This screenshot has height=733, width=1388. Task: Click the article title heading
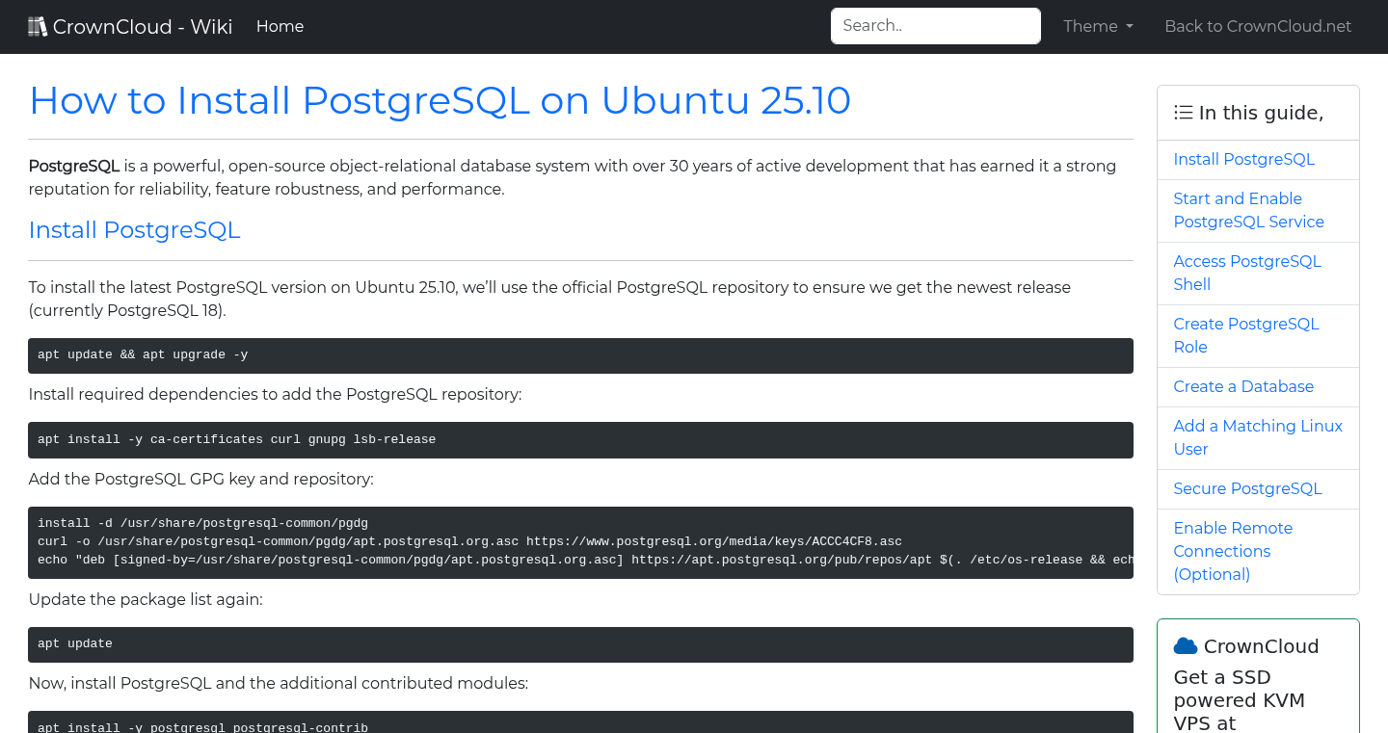440,100
